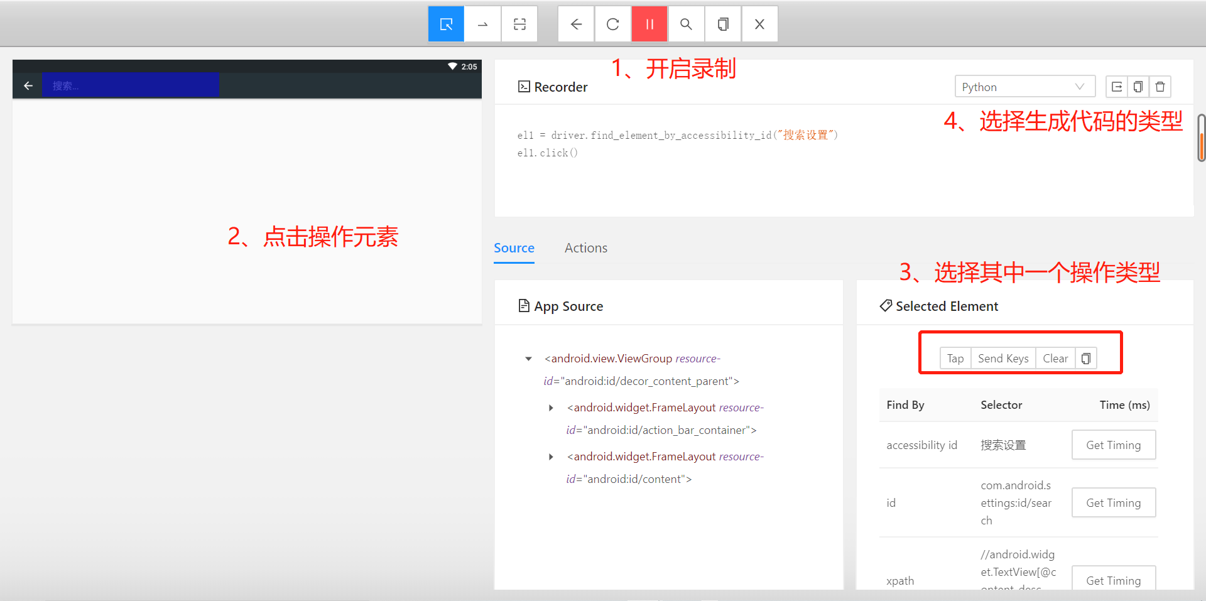The height and width of the screenshot is (601, 1206).
Task: Click back arrow in device screenshot
Action: pos(28,85)
